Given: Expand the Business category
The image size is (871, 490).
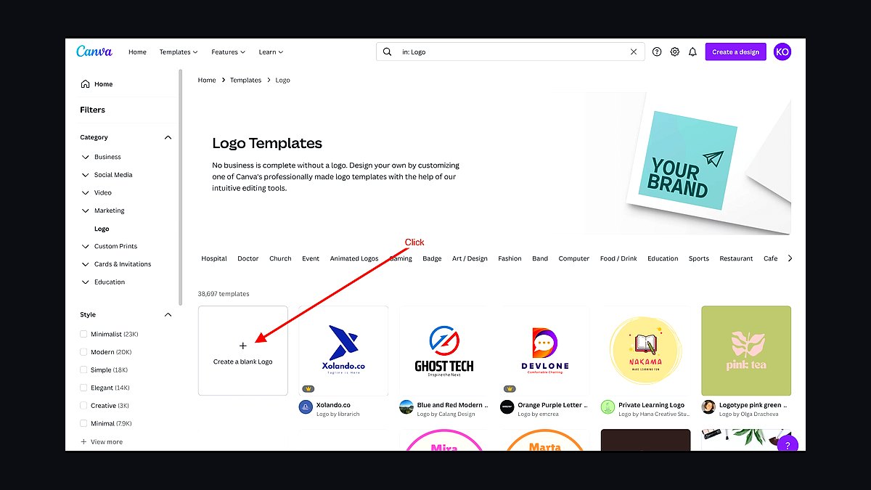Looking at the screenshot, I should click(x=86, y=157).
